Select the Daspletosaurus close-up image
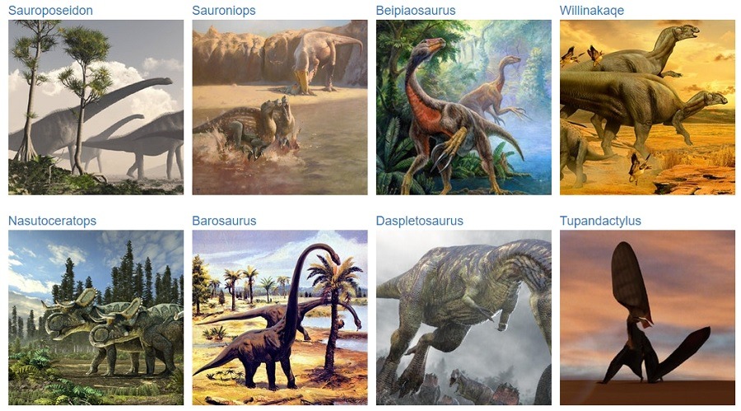 tap(464, 318)
